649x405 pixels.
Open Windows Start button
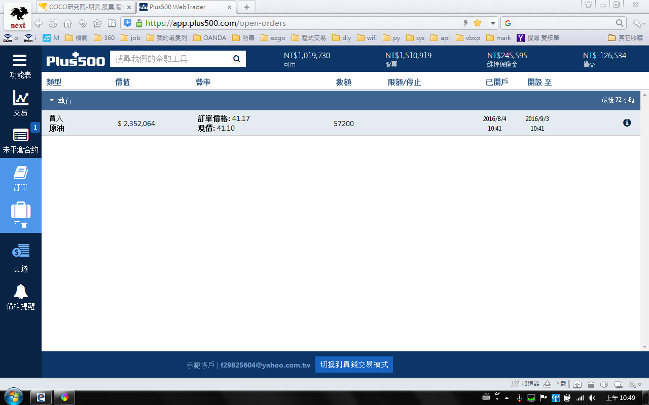(x=13, y=397)
